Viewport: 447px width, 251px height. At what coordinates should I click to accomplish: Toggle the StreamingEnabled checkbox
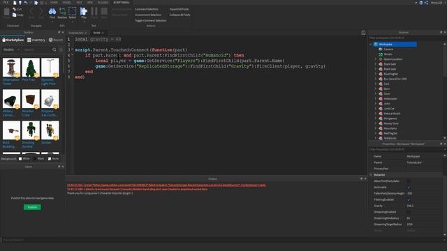point(409,212)
